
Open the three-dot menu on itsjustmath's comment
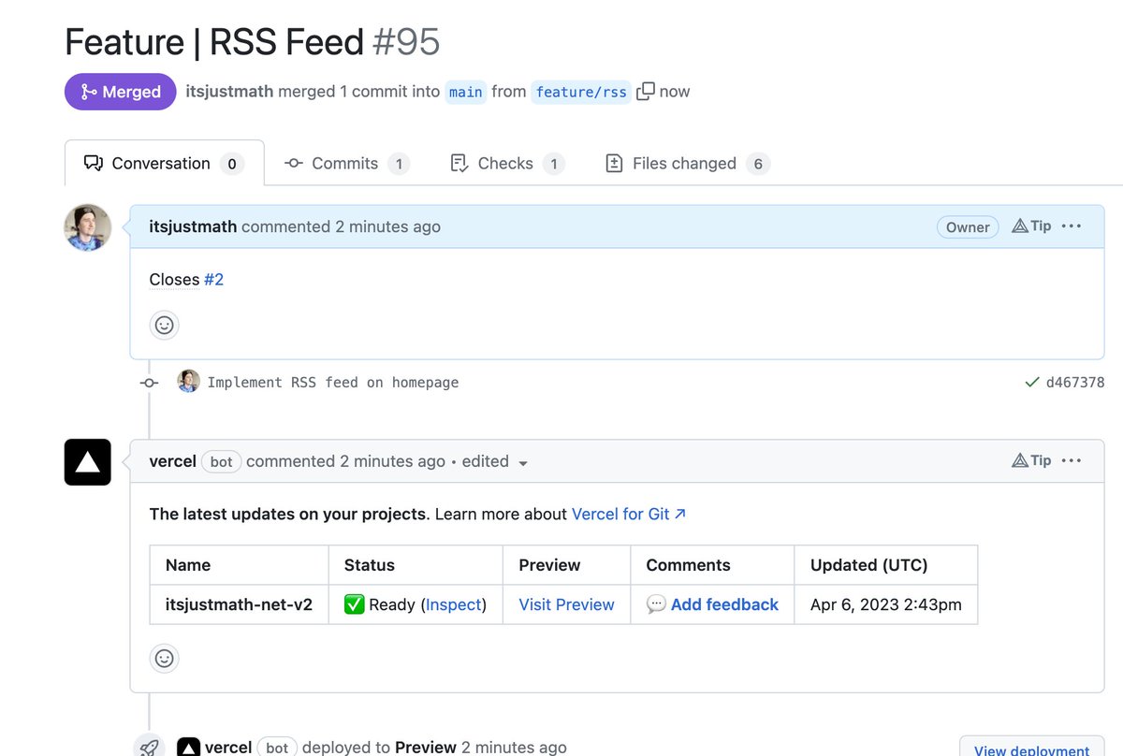click(1072, 226)
